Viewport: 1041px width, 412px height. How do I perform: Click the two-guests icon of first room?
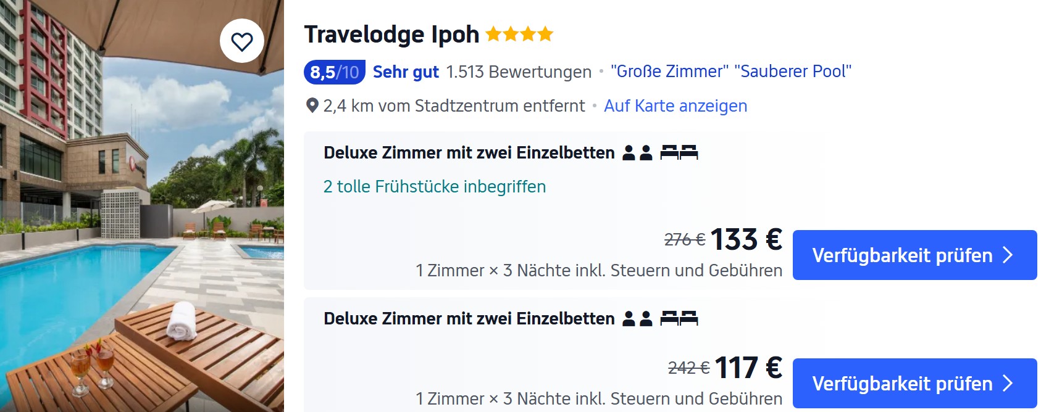pyautogui.click(x=638, y=153)
